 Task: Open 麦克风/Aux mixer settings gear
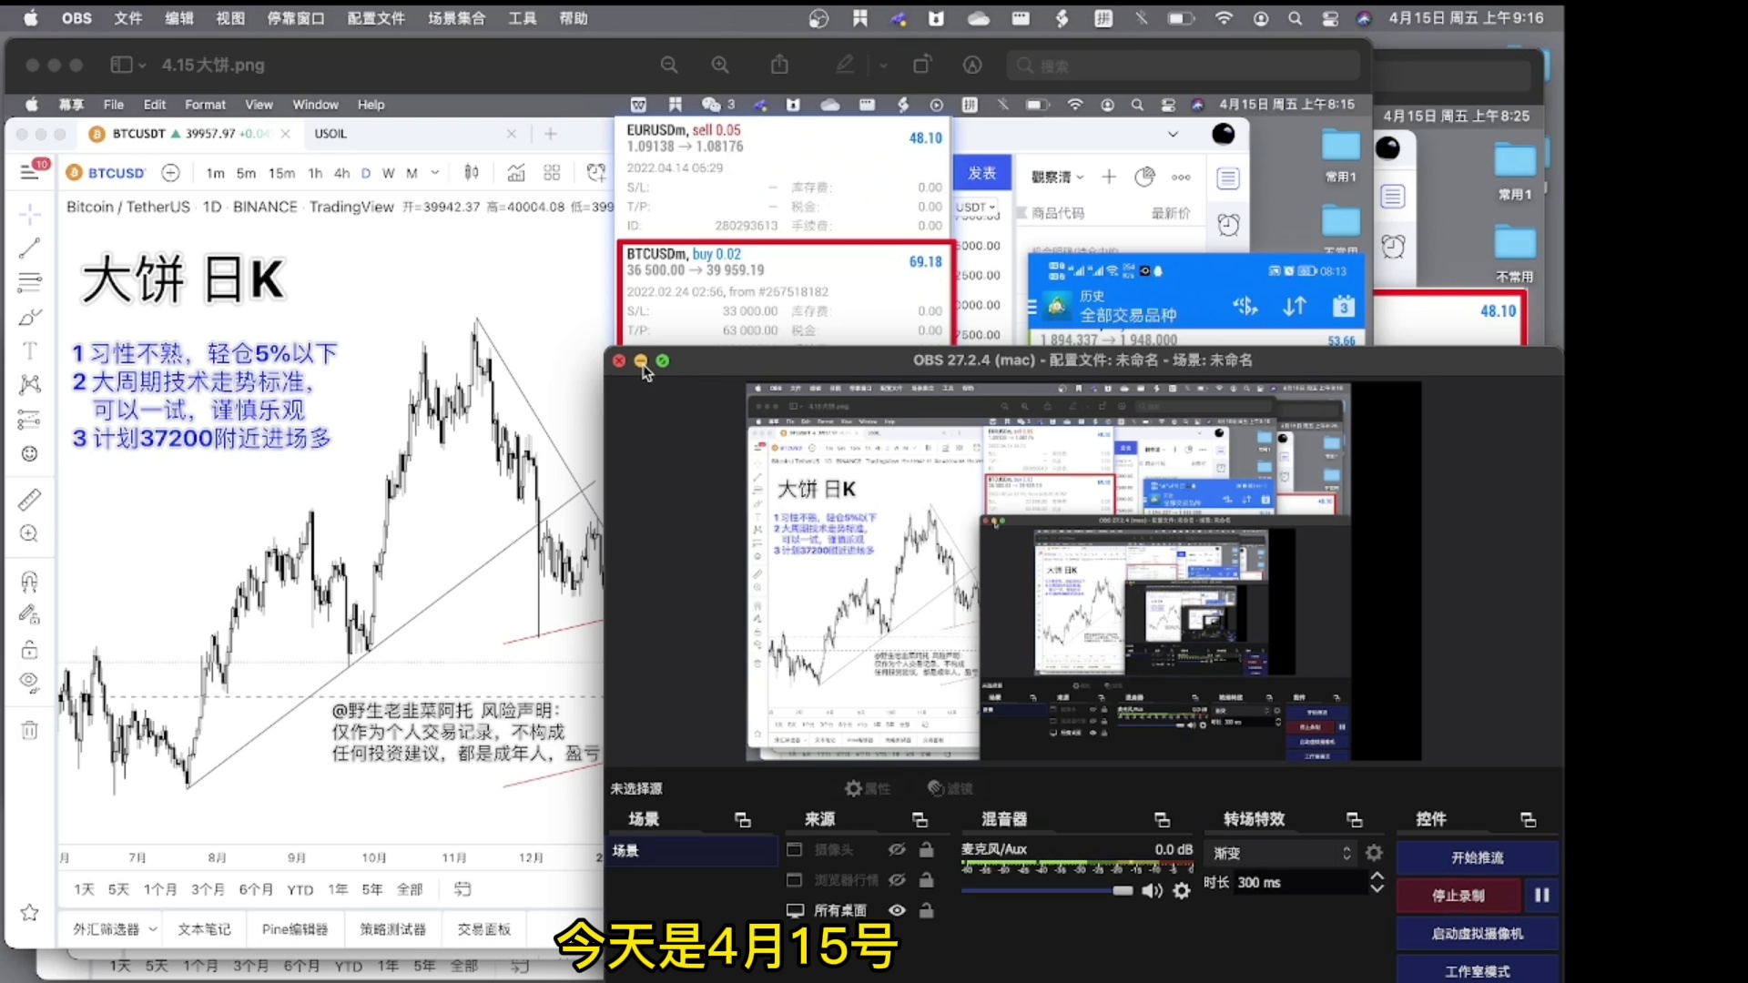click(x=1182, y=891)
